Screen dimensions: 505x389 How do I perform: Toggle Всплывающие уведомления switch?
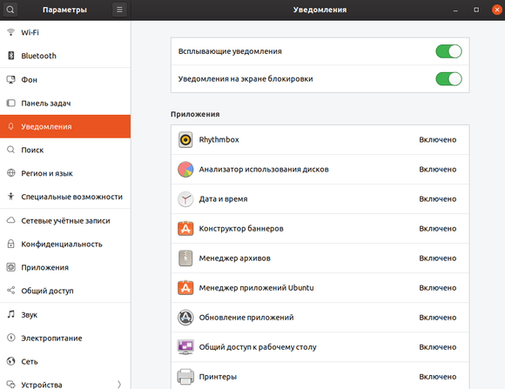(448, 51)
